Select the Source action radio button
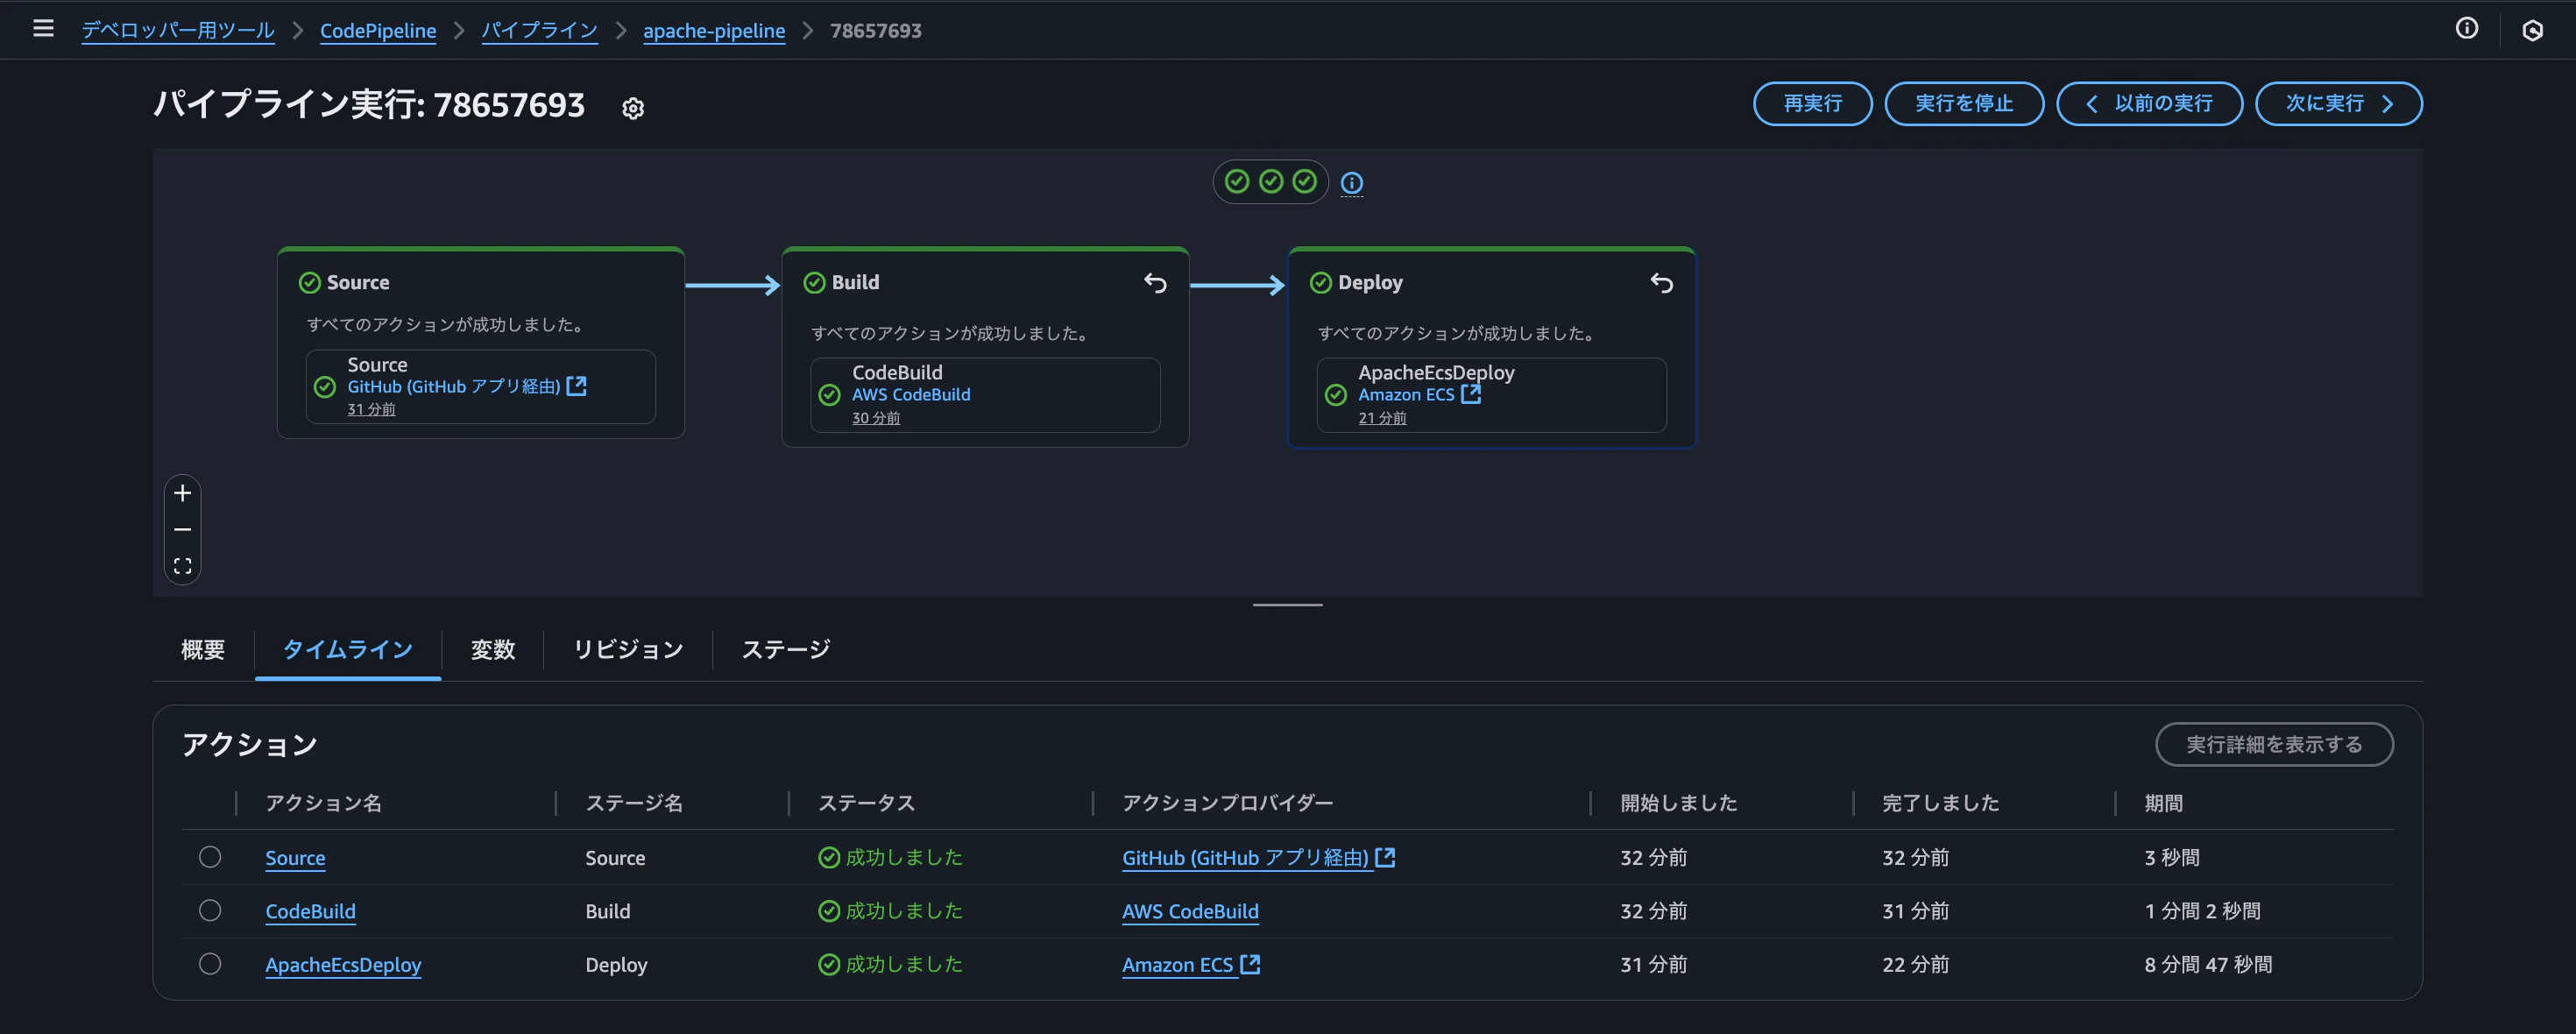This screenshot has width=2576, height=1034. [x=210, y=857]
